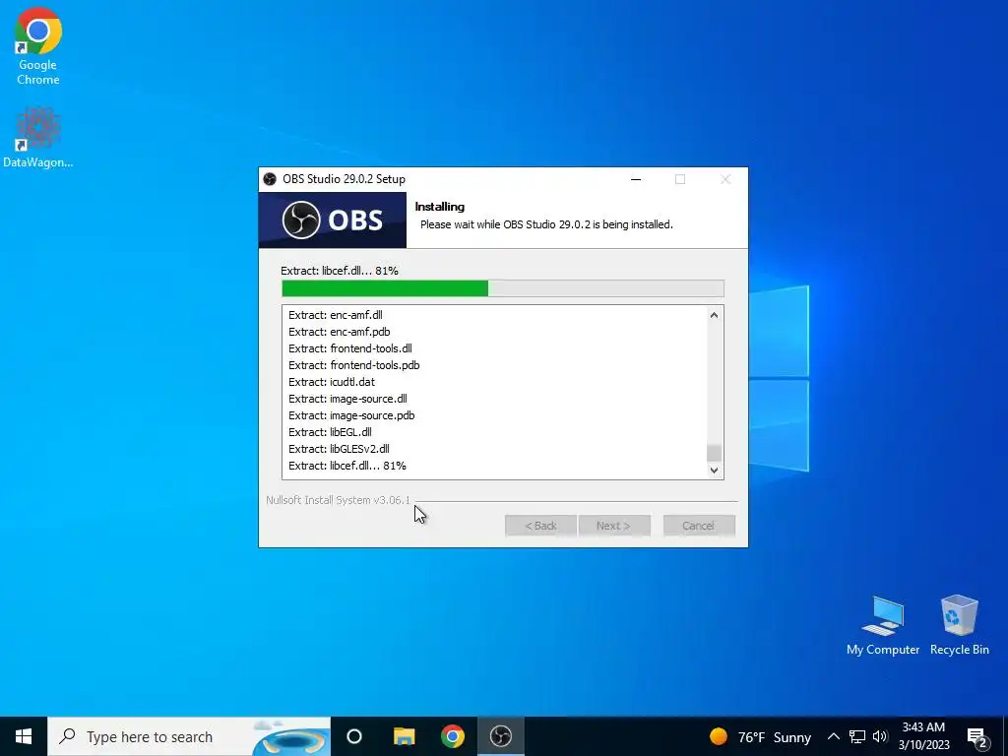Open the network status tray icon
This screenshot has width=1008, height=756.
[857, 736]
